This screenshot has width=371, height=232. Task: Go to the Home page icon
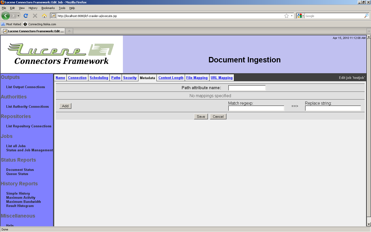pyautogui.click(x=44, y=16)
